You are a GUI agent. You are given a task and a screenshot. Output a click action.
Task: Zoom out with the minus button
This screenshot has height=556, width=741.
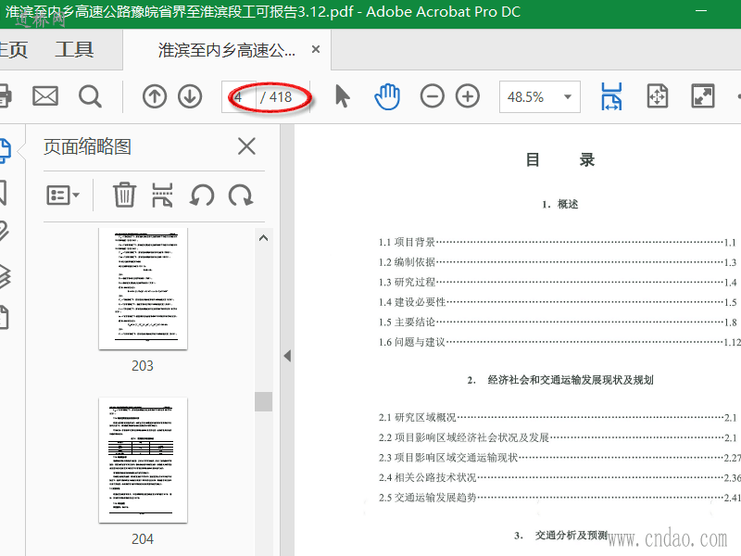pos(432,96)
